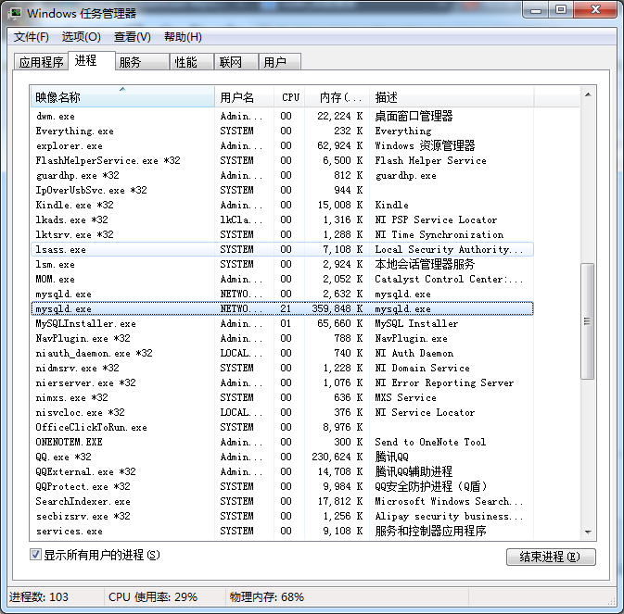Select nierserver.exe *32 process
The width and height of the screenshot is (624, 614).
coord(282,382)
